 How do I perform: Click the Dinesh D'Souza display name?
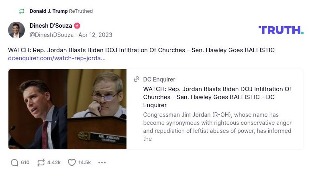pyautogui.click(x=51, y=26)
